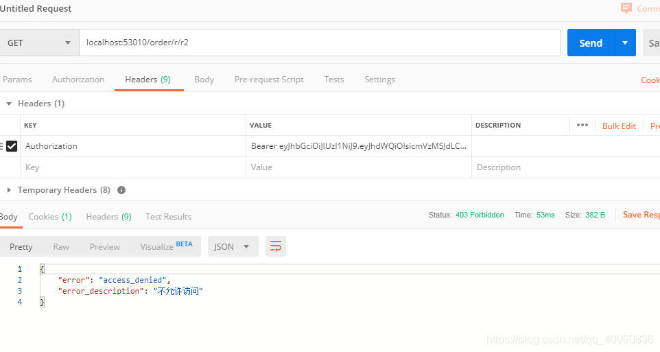Click the 382 B response size

click(x=595, y=215)
